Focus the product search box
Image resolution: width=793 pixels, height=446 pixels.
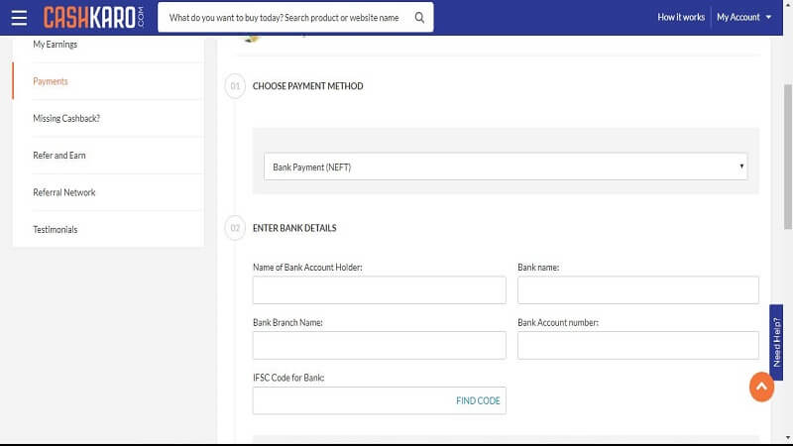pos(283,17)
